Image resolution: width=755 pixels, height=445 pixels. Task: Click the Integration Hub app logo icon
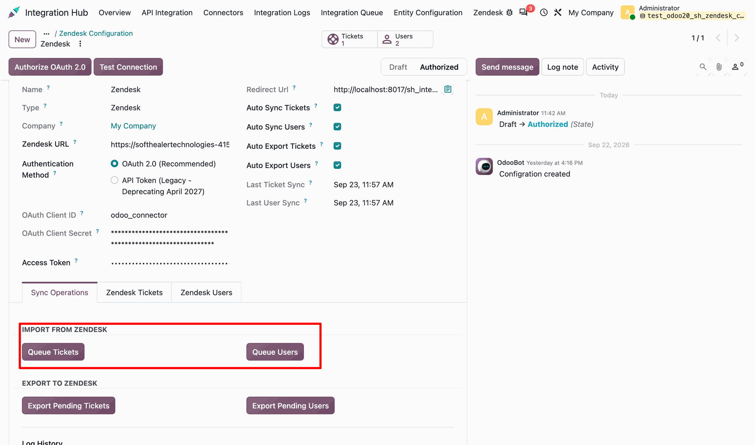coord(14,13)
